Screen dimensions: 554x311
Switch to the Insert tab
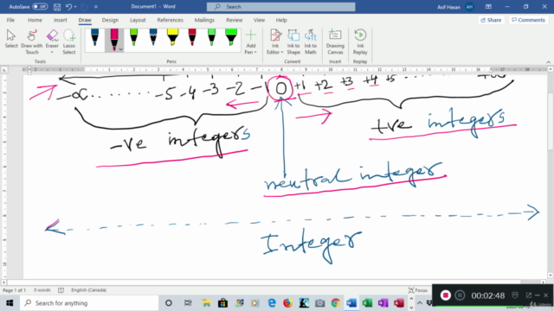point(60,20)
